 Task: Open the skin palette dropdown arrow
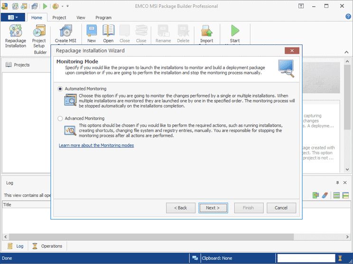coord(62,6)
